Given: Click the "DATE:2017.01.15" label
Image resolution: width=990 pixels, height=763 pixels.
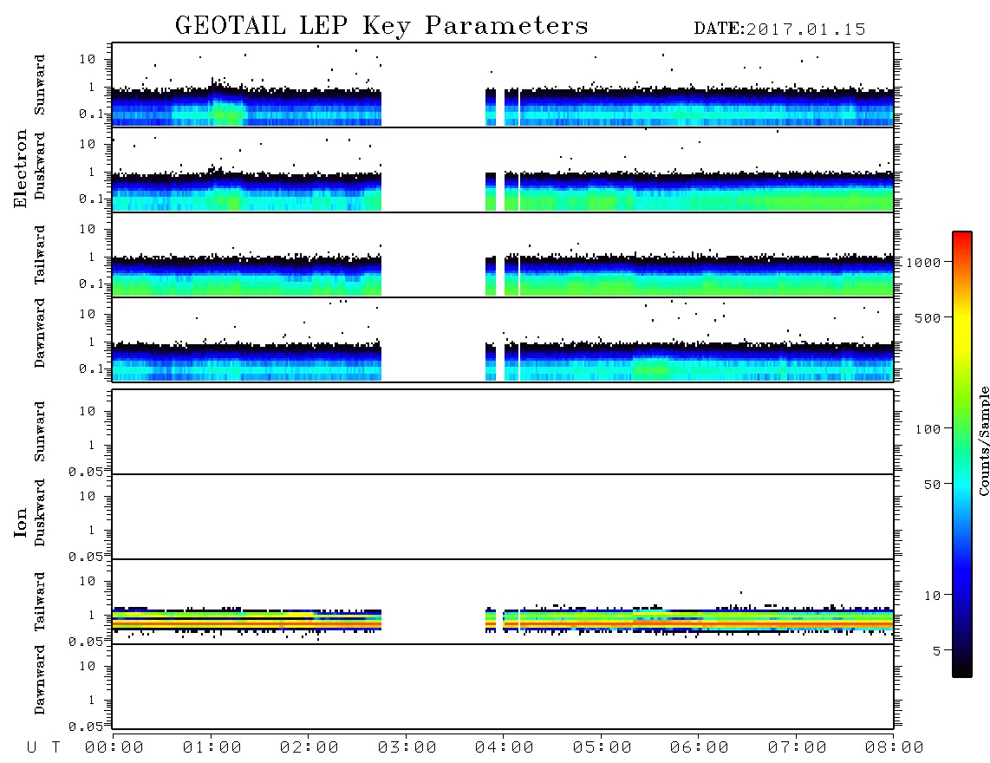Looking at the screenshot, I should [779, 29].
